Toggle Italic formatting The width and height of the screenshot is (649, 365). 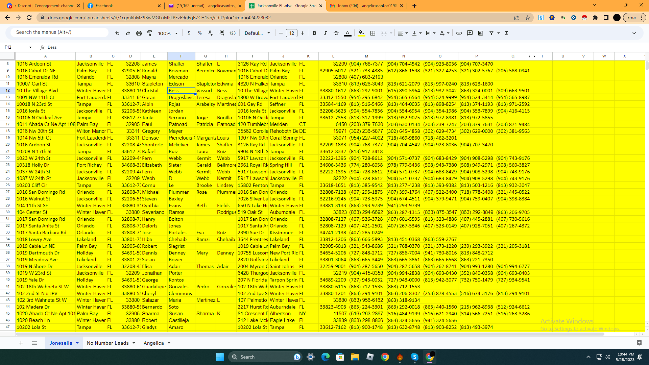click(325, 33)
